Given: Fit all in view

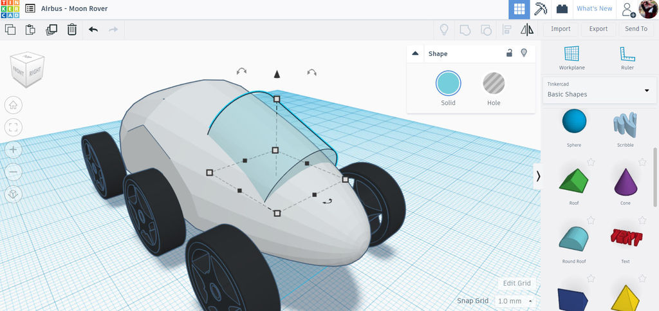Looking at the screenshot, I should click(13, 127).
